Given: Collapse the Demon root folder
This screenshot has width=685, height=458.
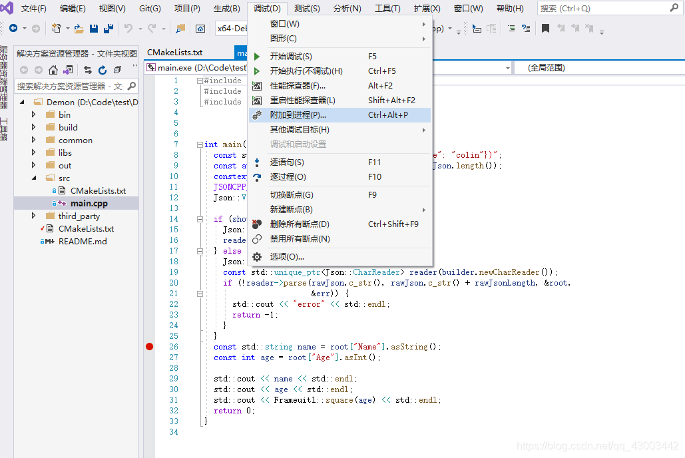Looking at the screenshot, I should click(22, 102).
